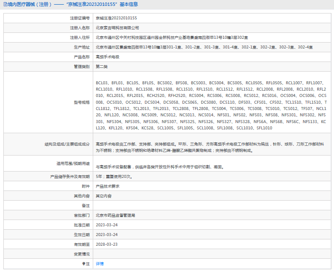Click the 注册人住所 label
The width and height of the screenshot is (334, 271).
click(x=80, y=38)
